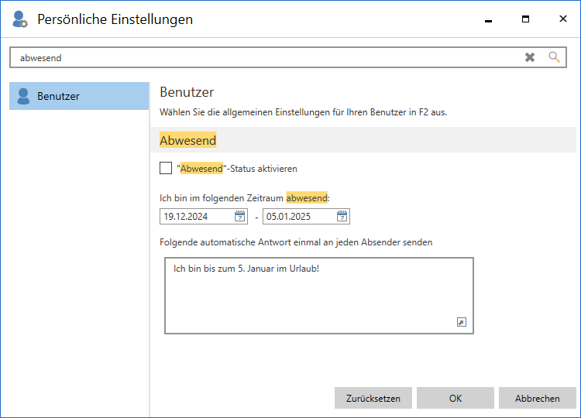Image resolution: width=581 pixels, height=418 pixels.
Task: Clear the search field with the X icon
Action: tap(530, 57)
